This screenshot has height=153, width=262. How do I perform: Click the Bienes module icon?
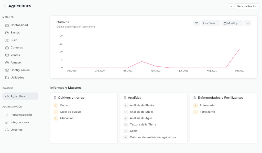[x=7, y=33]
